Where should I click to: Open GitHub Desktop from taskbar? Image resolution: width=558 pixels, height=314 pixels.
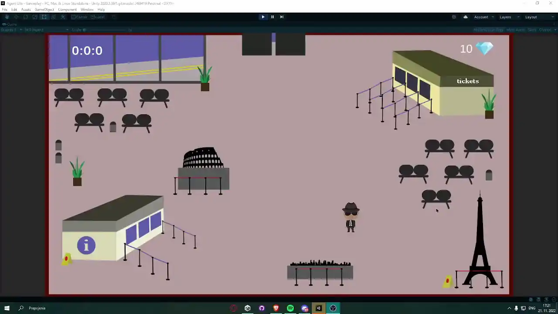click(x=262, y=308)
